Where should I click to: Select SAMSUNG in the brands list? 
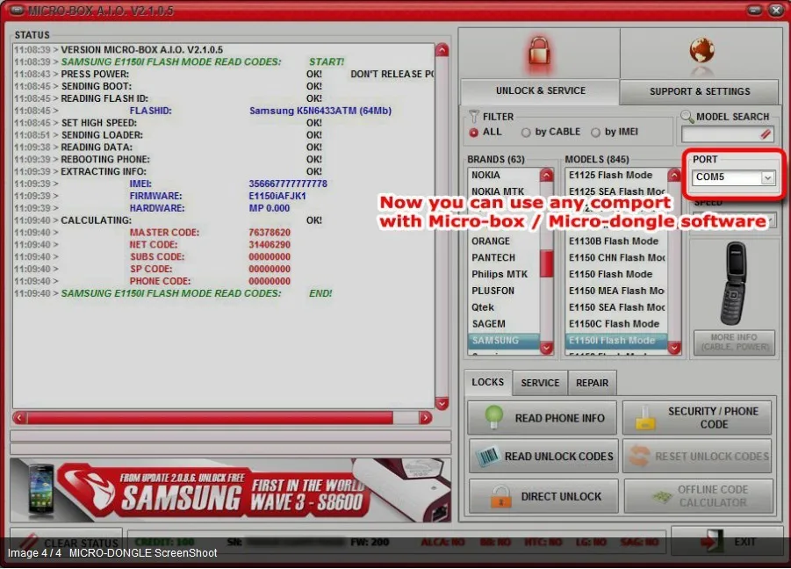click(504, 341)
